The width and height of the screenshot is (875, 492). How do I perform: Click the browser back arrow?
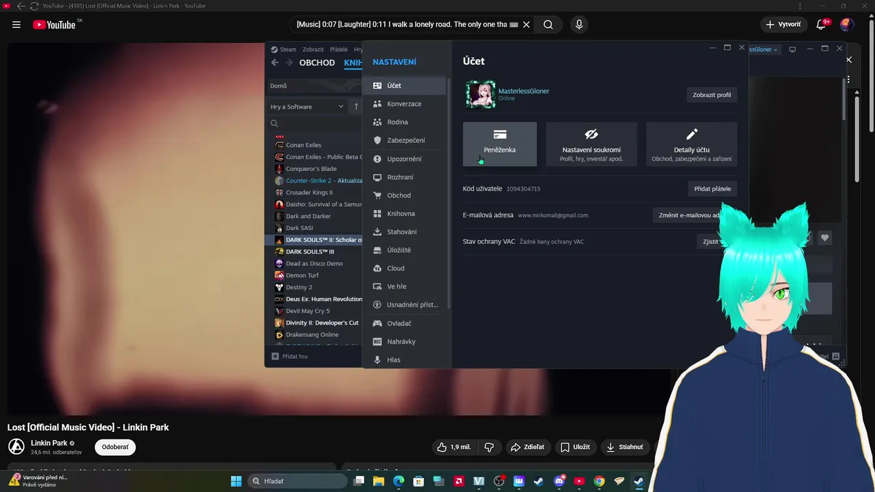[x=21, y=6]
